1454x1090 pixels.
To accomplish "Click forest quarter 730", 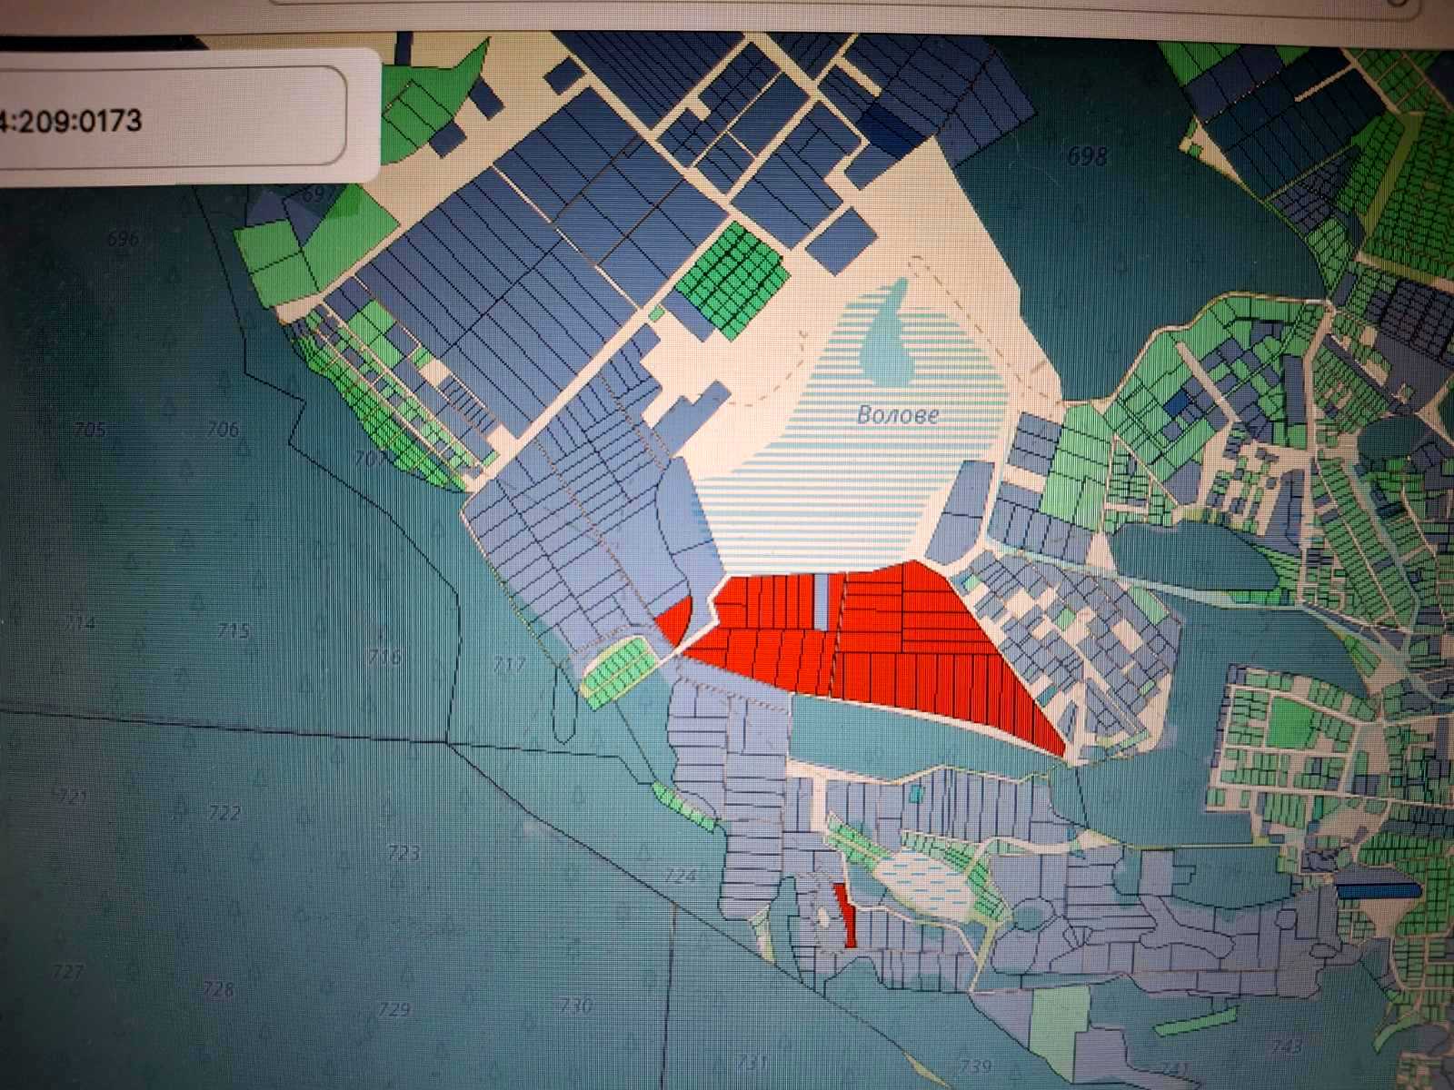I will click(577, 1006).
